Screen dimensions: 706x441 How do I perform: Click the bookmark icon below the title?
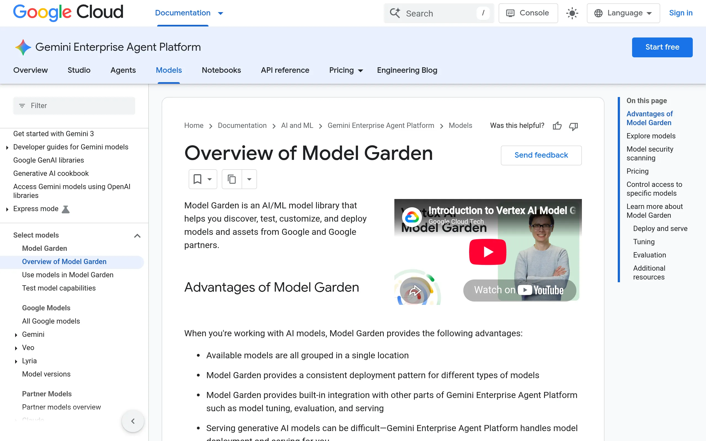(x=197, y=179)
